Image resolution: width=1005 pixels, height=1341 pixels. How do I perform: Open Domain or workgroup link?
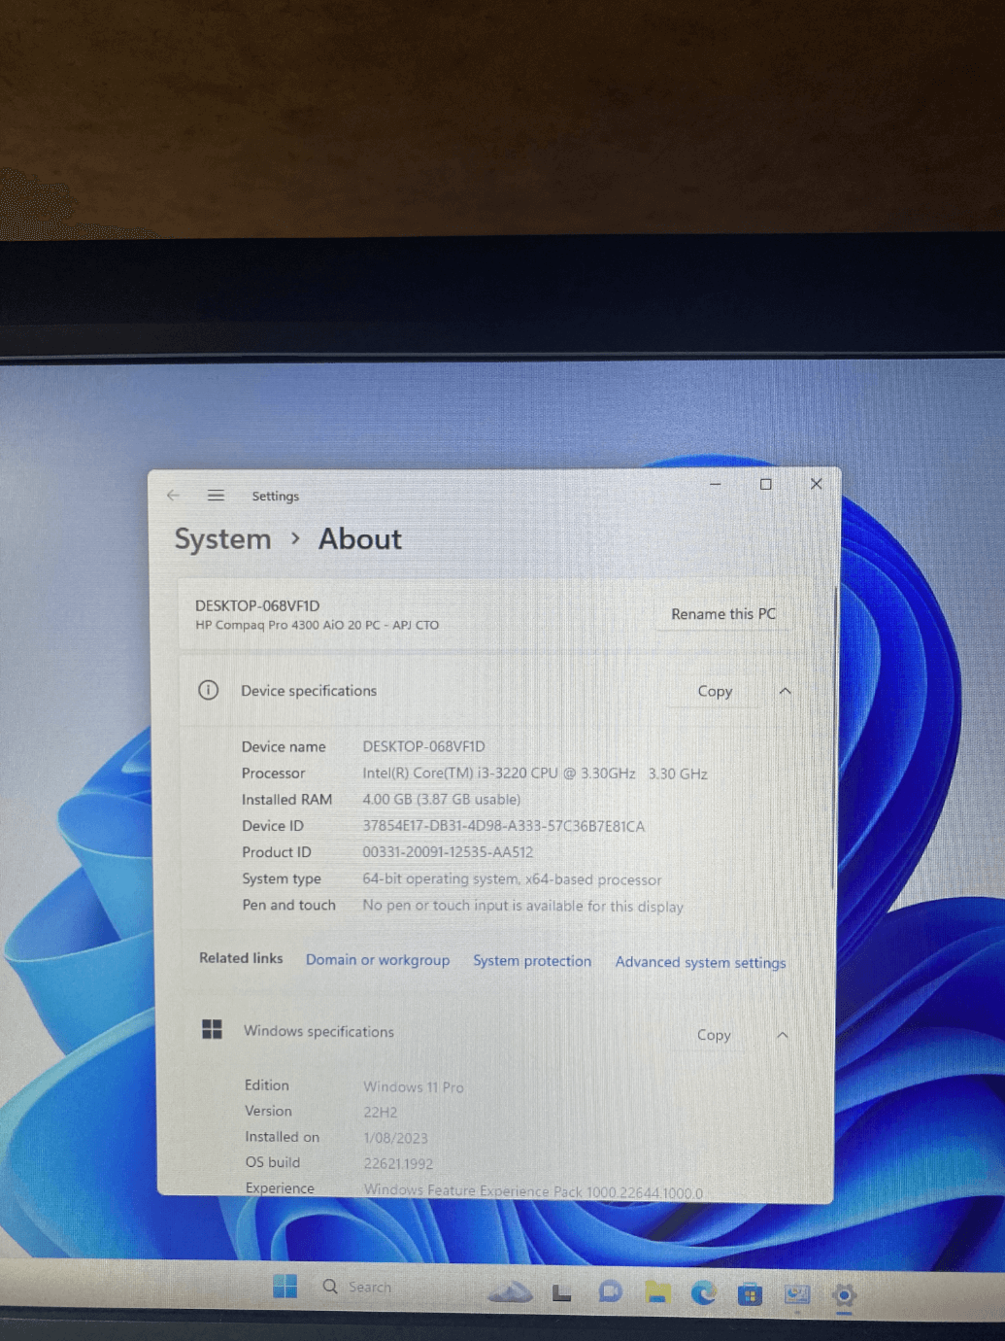pos(378,960)
